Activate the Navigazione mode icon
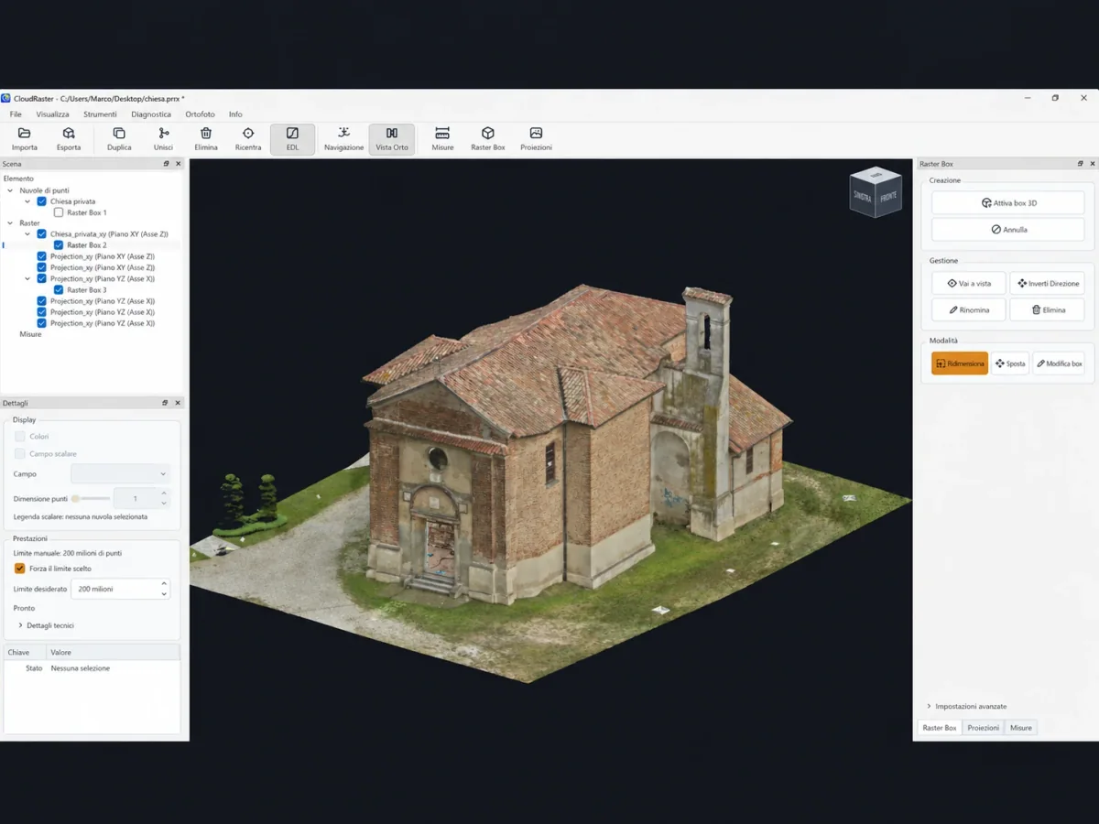This screenshot has width=1099, height=824. tap(343, 139)
